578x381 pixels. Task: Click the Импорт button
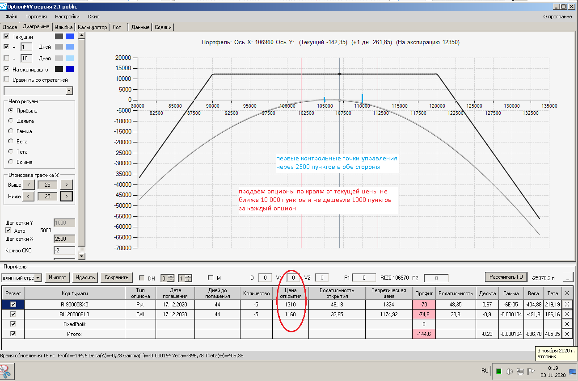58,277
